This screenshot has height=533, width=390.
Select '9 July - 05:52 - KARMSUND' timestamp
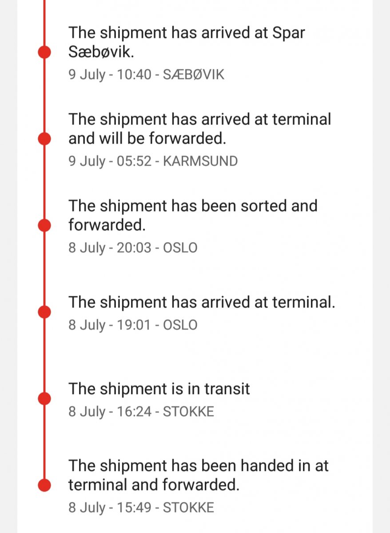153,161
